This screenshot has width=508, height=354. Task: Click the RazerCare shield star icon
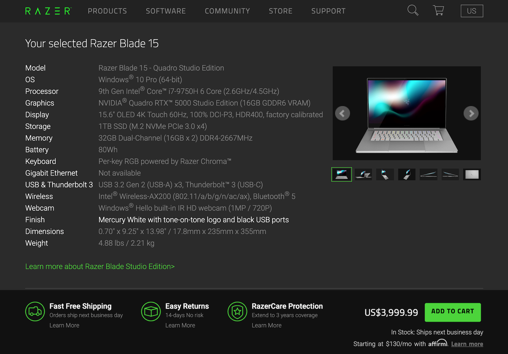pos(237,311)
